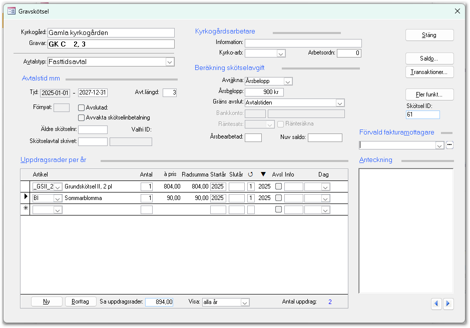Open the ellipsis button beside fakturamottagare
470x328 pixels.
[x=449, y=145]
